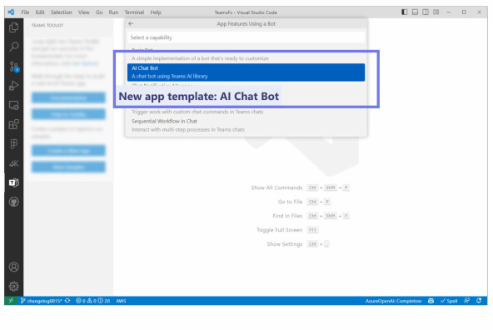Click the third blue button in Teams Toolkit panel
493x330 pixels.
[68, 150]
